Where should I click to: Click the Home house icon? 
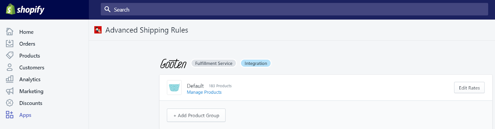(x=10, y=32)
